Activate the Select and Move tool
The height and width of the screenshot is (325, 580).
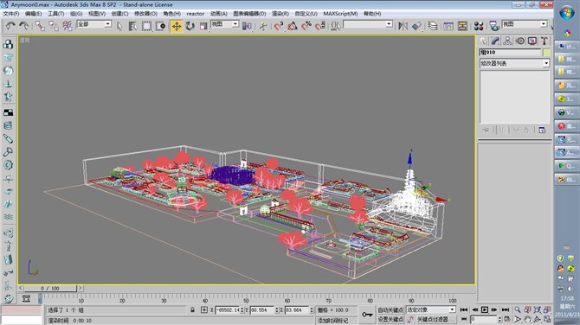(177, 26)
